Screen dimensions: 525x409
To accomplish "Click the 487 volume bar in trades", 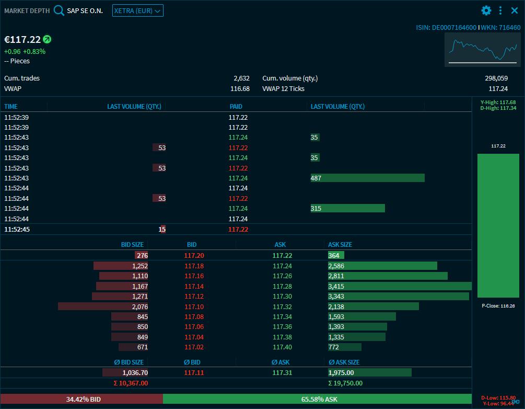I will [x=367, y=178].
